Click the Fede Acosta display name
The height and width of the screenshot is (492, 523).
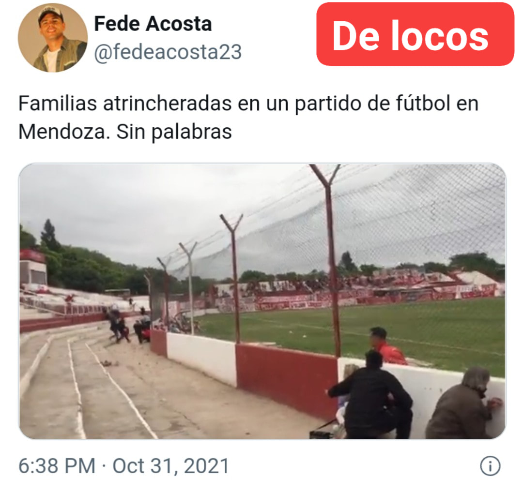[153, 24]
